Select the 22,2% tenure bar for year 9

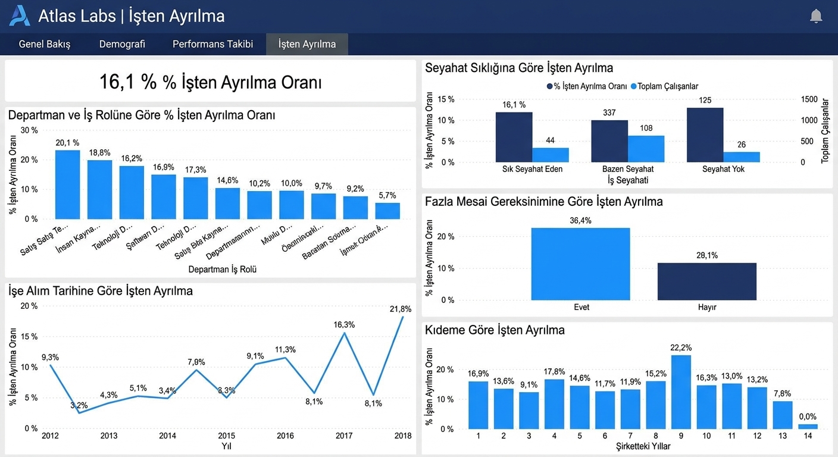click(681, 392)
